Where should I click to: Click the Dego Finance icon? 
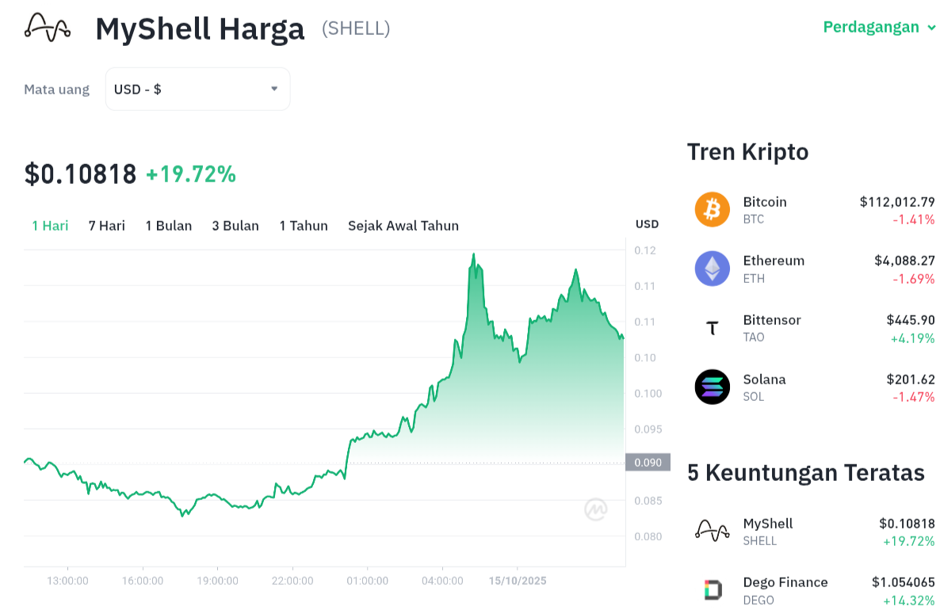(712, 590)
